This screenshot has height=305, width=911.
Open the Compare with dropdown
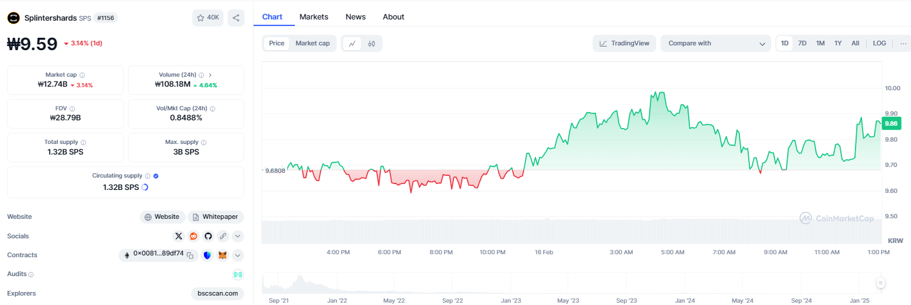coord(716,43)
